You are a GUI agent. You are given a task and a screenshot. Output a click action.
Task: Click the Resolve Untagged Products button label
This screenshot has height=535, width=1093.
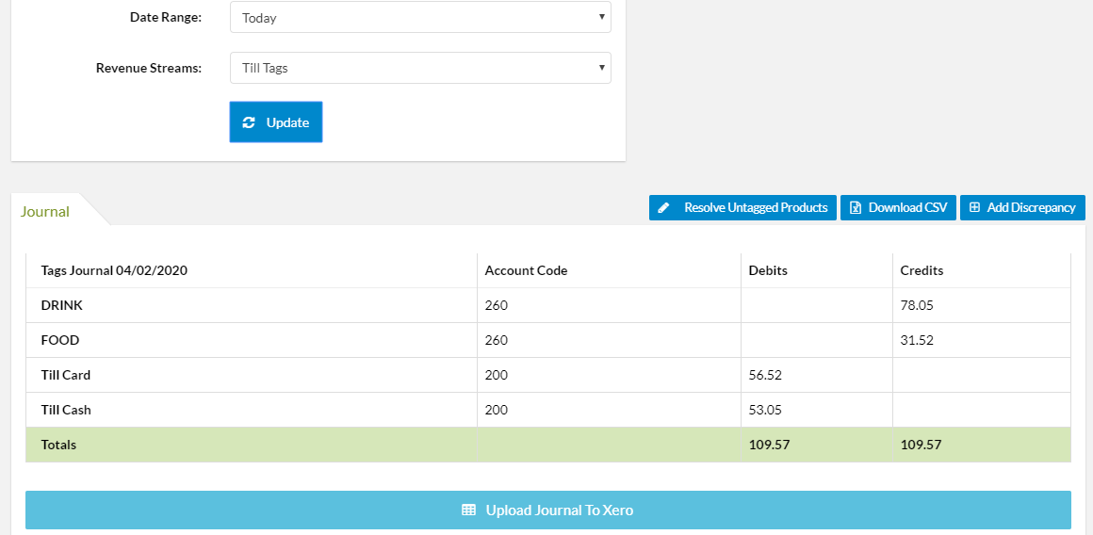pyautogui.click(x=755, y=207)
